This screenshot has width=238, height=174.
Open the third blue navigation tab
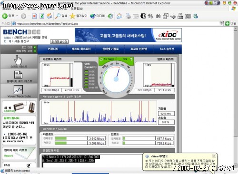(x=110, y=49)
